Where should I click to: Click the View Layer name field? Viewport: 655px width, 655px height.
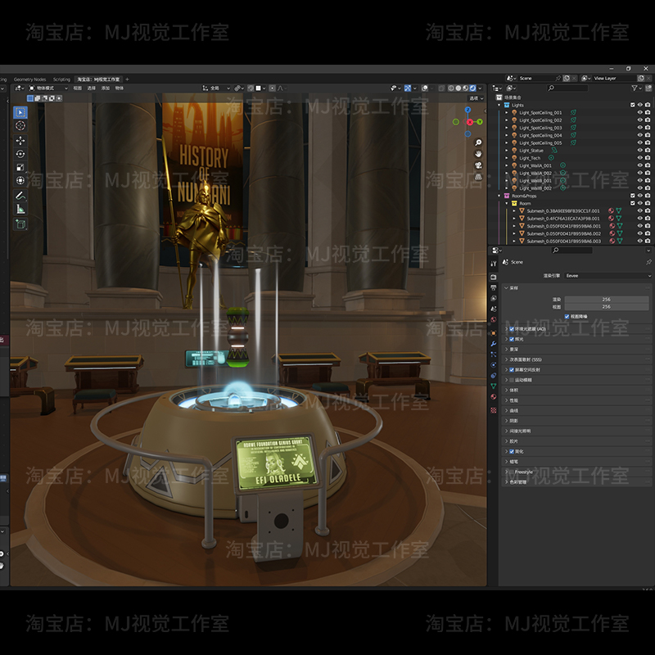click(614, 78)
